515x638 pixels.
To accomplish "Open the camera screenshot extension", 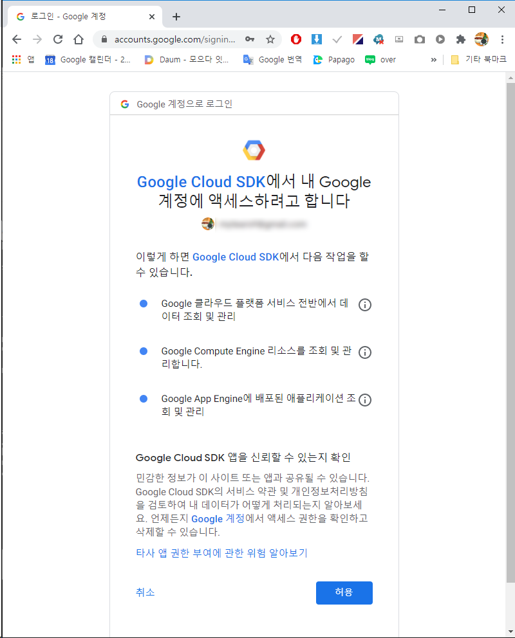I will tap(419, 39).
